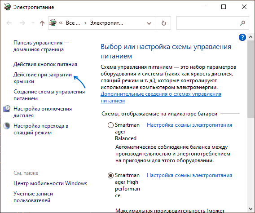Open 'Действия кнопок питания'
Viewport: 255px width, 213px height.
point(45,64)
